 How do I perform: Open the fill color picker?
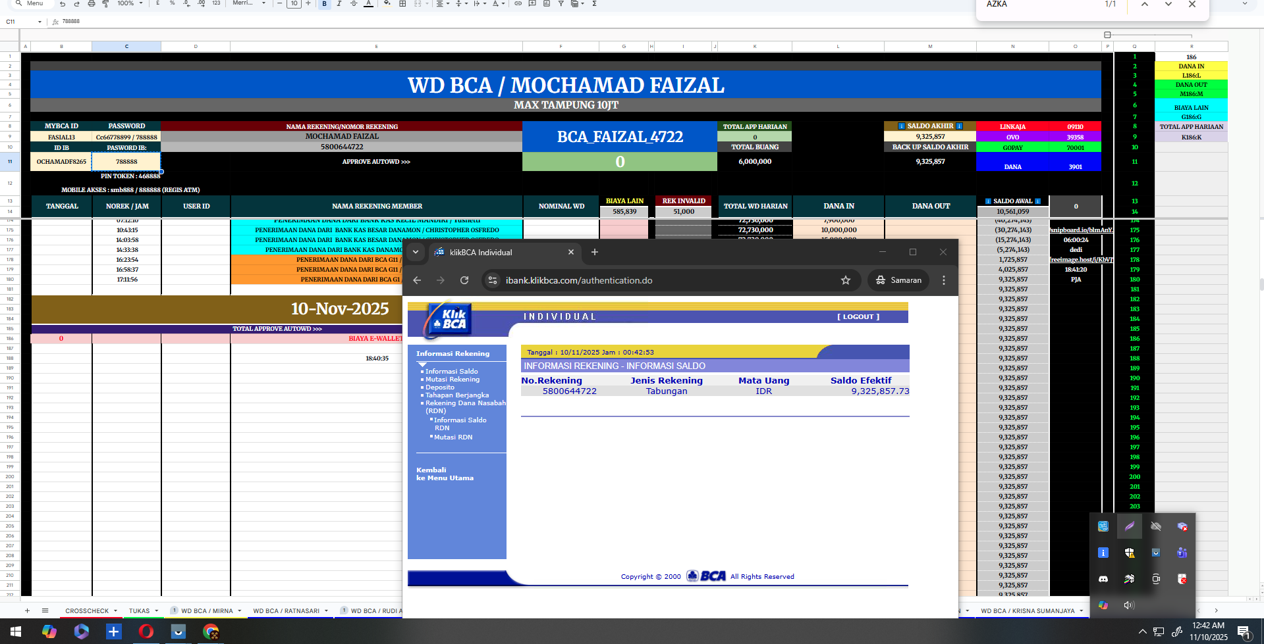(387, 4)
